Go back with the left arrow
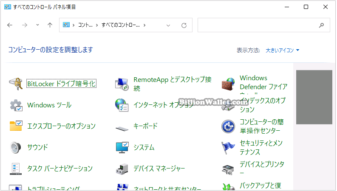Image resolution: width=337 pixels, height=191 pixels. point(10,25)
